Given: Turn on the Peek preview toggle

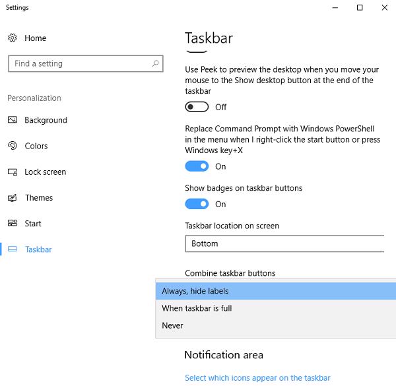Looking at the screenshot, I should tap(197, 107).
